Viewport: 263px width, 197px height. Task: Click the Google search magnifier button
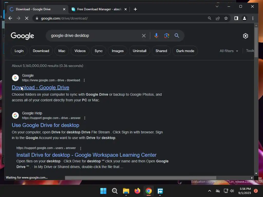tap(177, 35)
